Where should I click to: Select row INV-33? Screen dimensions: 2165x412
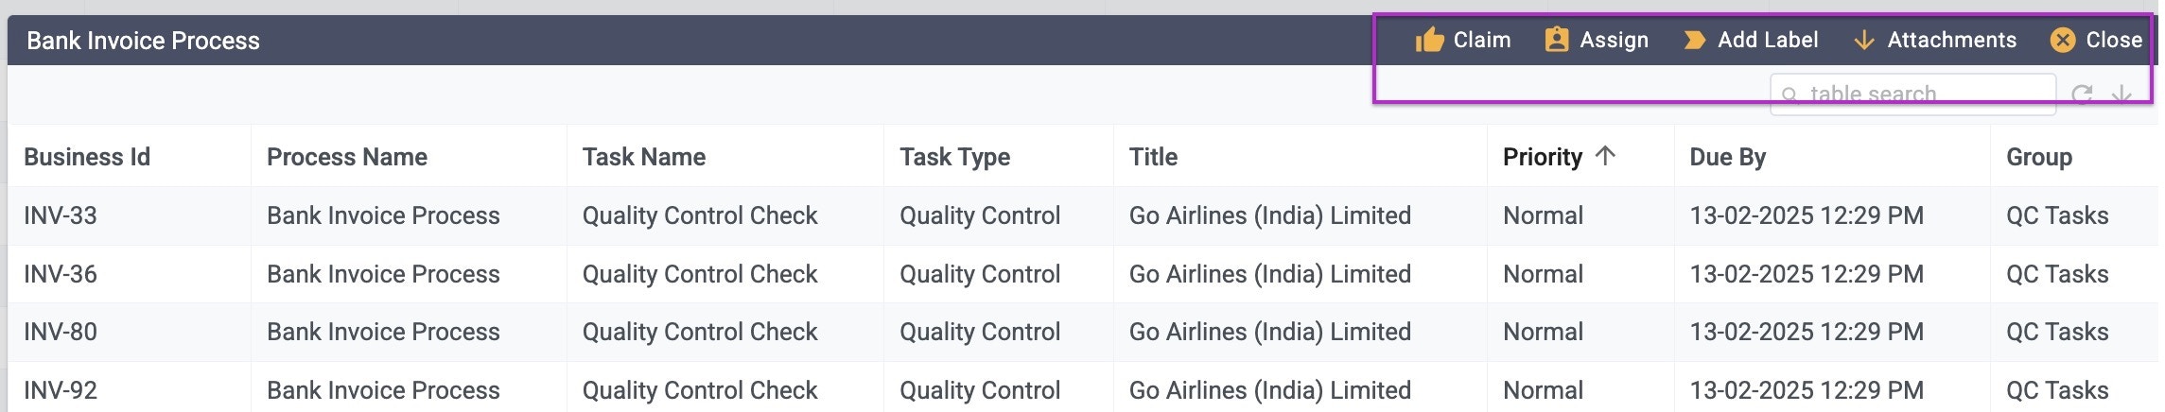click(x=1083, y=215)
